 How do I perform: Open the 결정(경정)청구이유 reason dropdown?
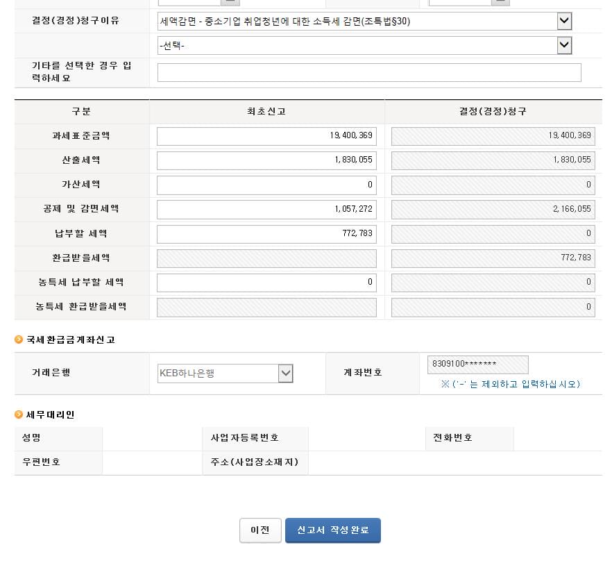click(x=364, y=22)
